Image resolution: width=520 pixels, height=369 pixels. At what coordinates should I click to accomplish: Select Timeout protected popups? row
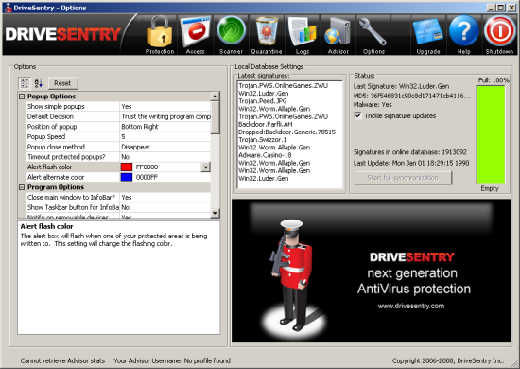click(118, 157)
